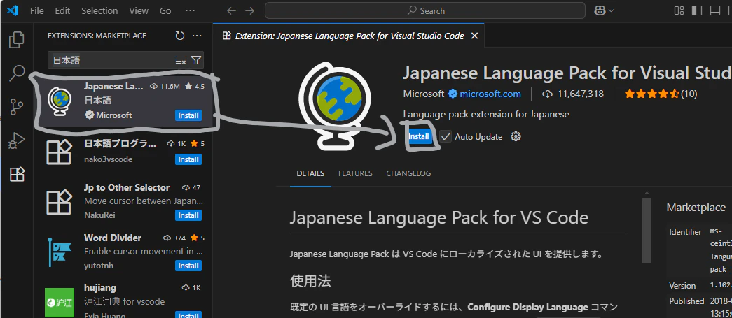Clear the extensions search results
The width and height of the screenshot is (732, 318).
click(x=180, y=61)
